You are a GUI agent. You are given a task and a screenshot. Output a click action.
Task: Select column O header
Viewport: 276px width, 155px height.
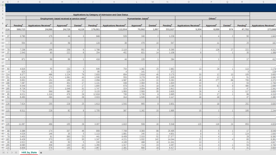[189, 2]
